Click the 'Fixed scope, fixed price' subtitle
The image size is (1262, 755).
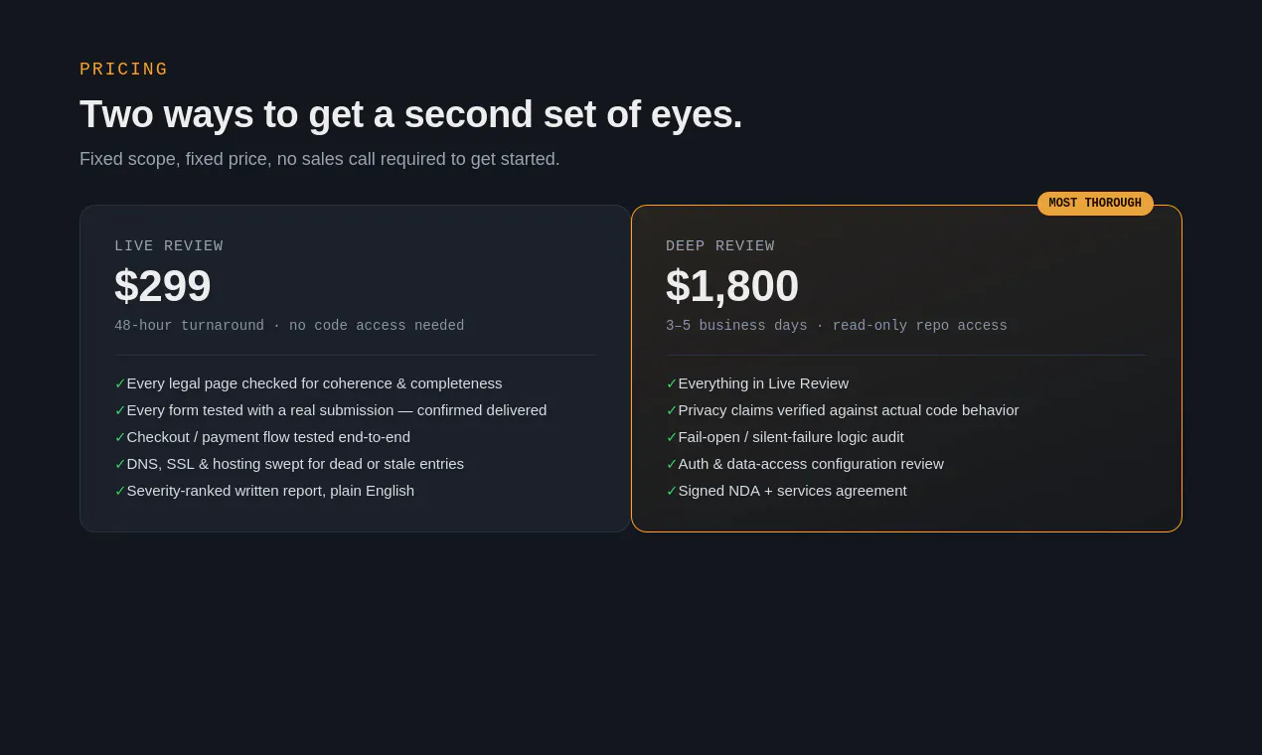click(x=320, y=159)
